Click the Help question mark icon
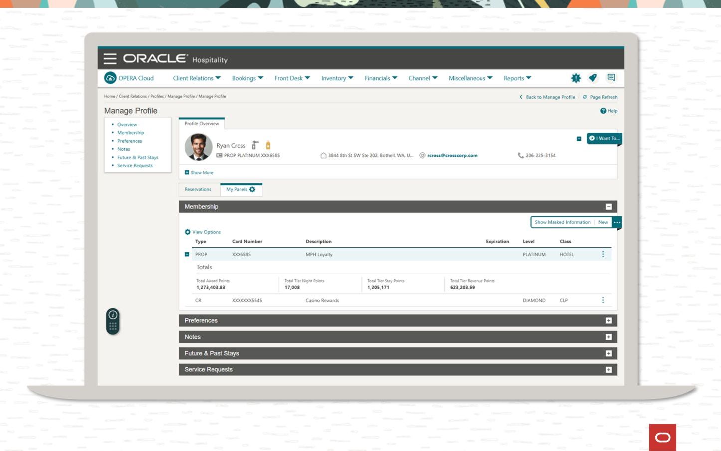Image resolution: width=721 pixels, height=451 pixels. point(603,111)
